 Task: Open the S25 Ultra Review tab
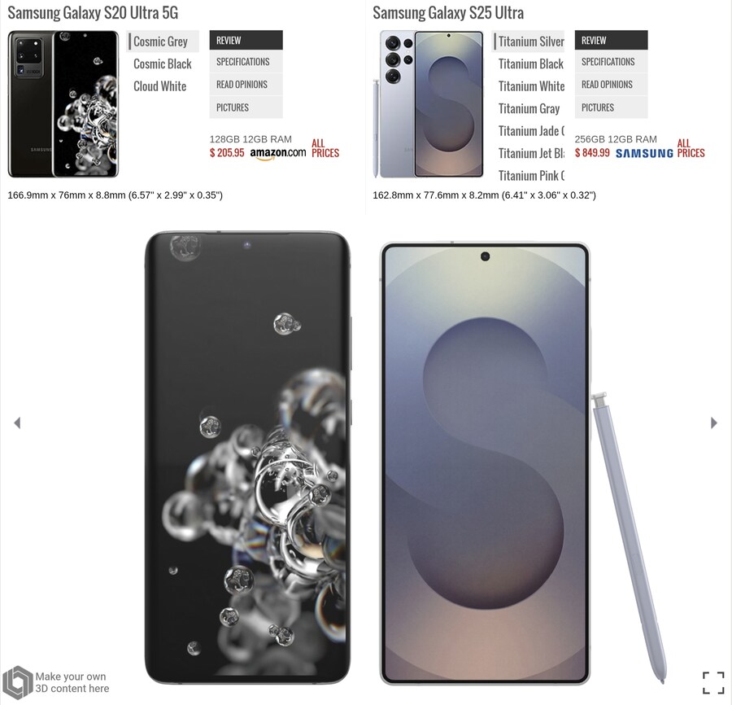611,40
